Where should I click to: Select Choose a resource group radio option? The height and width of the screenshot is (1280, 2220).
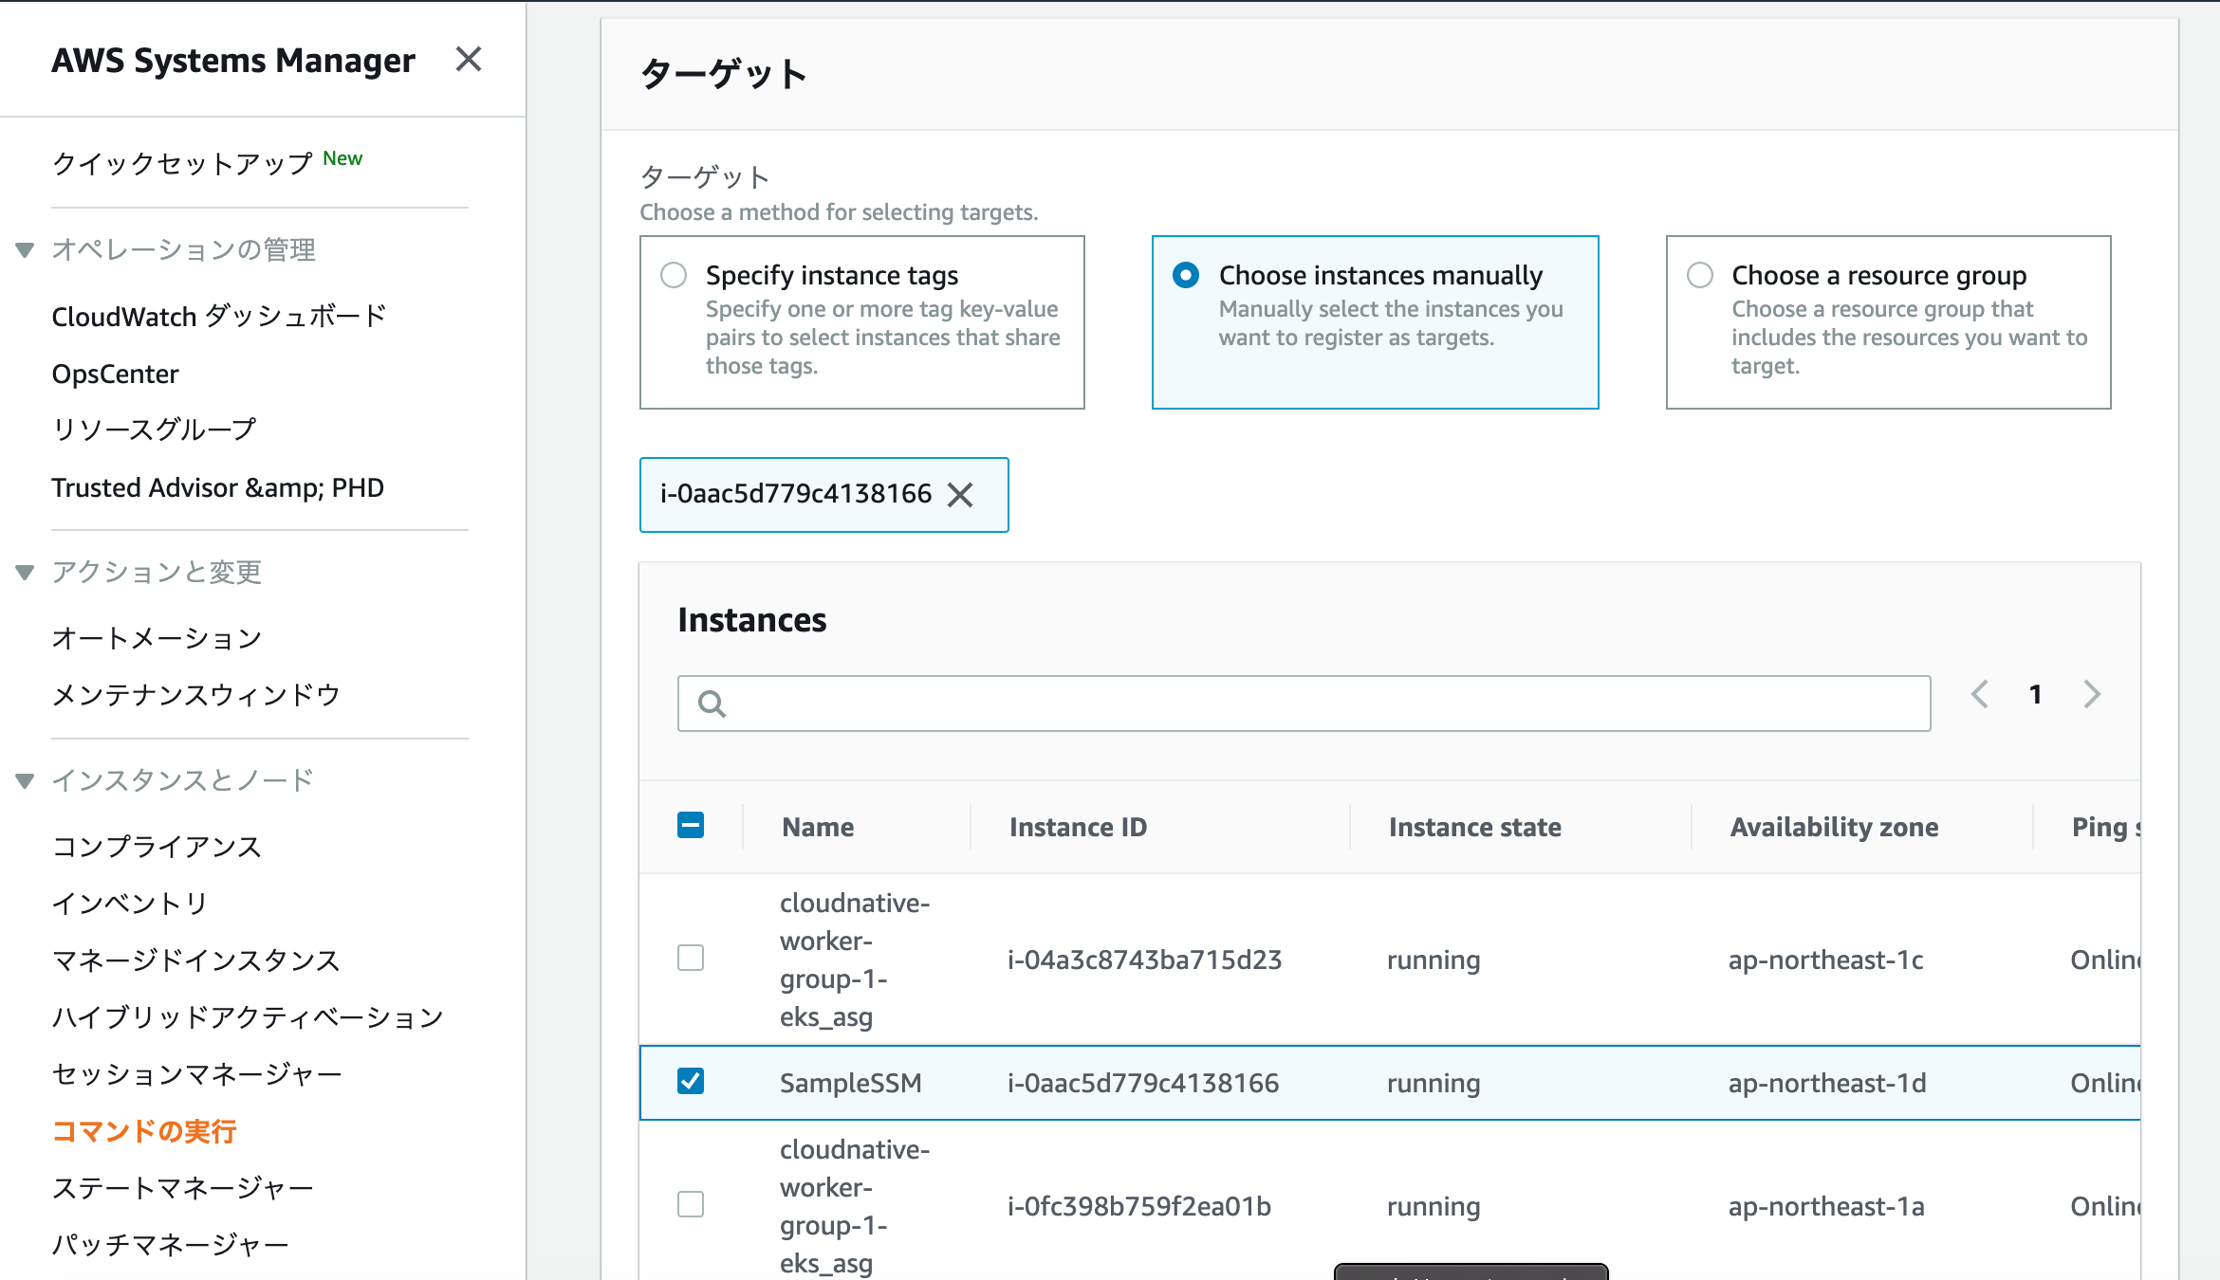(1700, 275)
